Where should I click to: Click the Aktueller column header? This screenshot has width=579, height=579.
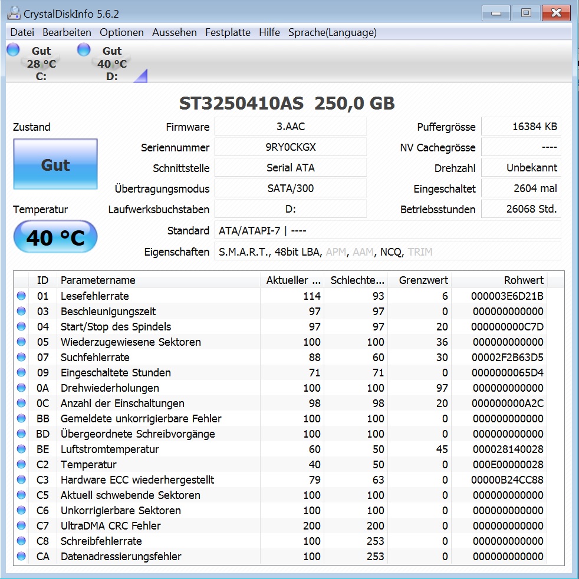[292, 280]
